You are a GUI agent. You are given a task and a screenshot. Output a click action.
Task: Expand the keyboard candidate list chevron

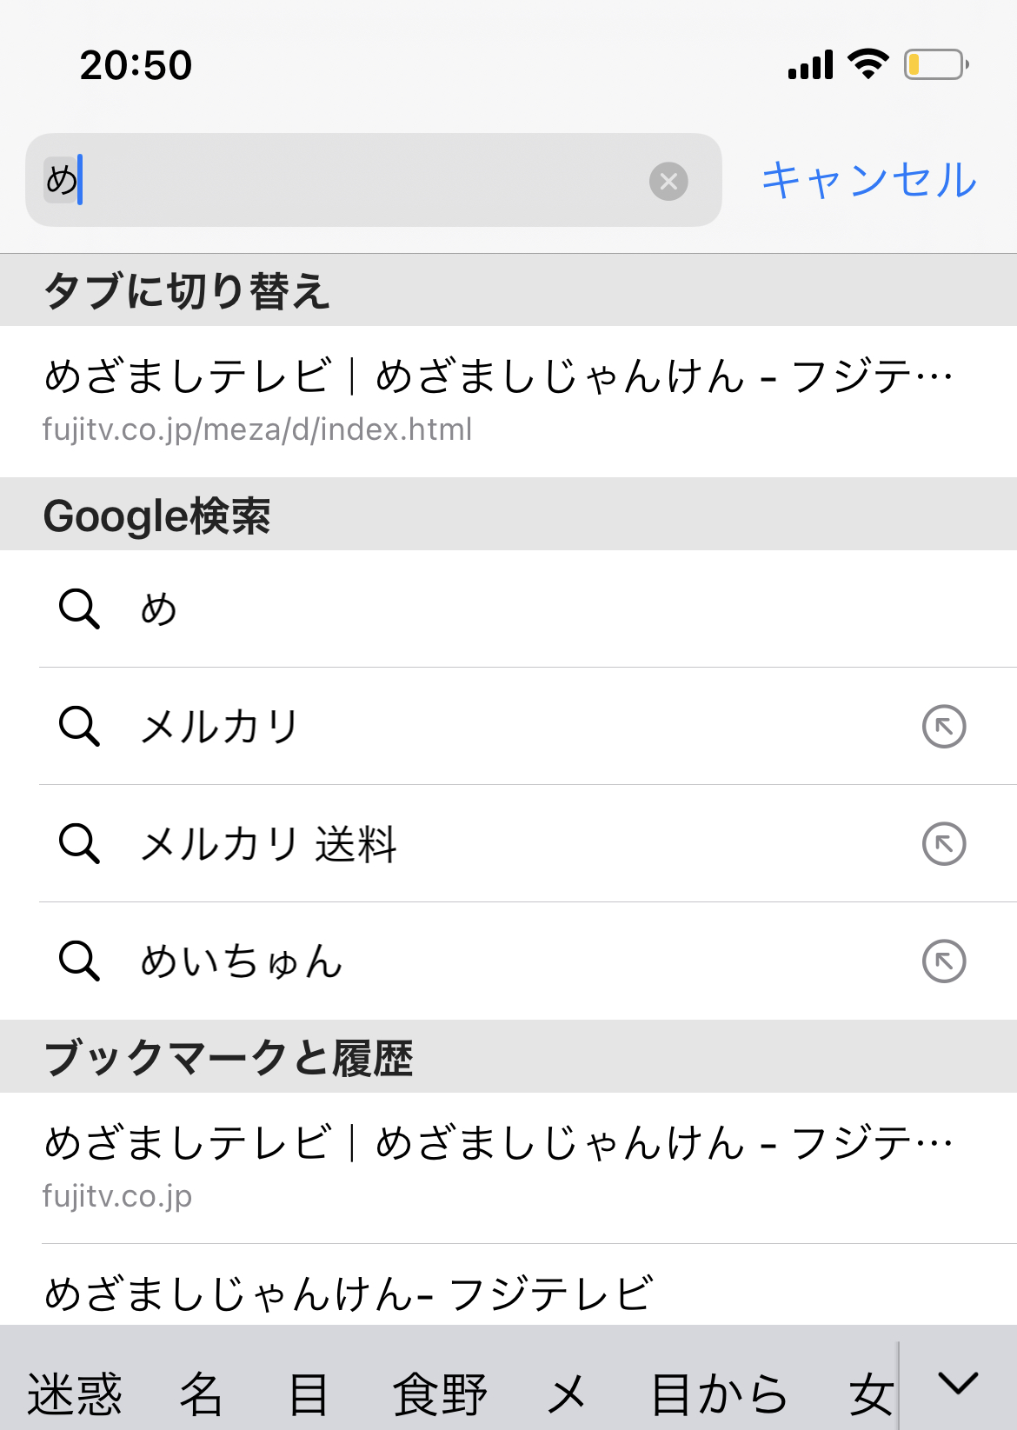click(x=958, y=1384)
